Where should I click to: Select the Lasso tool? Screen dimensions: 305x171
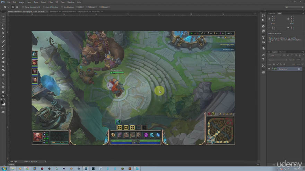[3, 25]
